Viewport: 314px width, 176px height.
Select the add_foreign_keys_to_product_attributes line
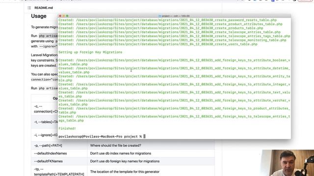point(174,110)
